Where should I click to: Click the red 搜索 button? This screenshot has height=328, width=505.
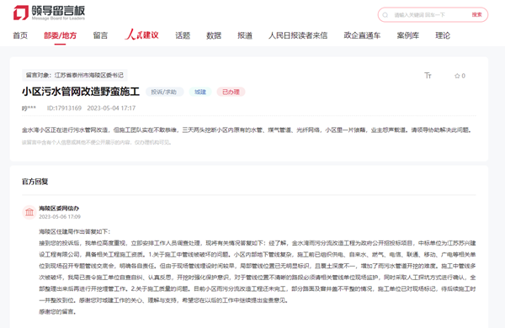477,15
